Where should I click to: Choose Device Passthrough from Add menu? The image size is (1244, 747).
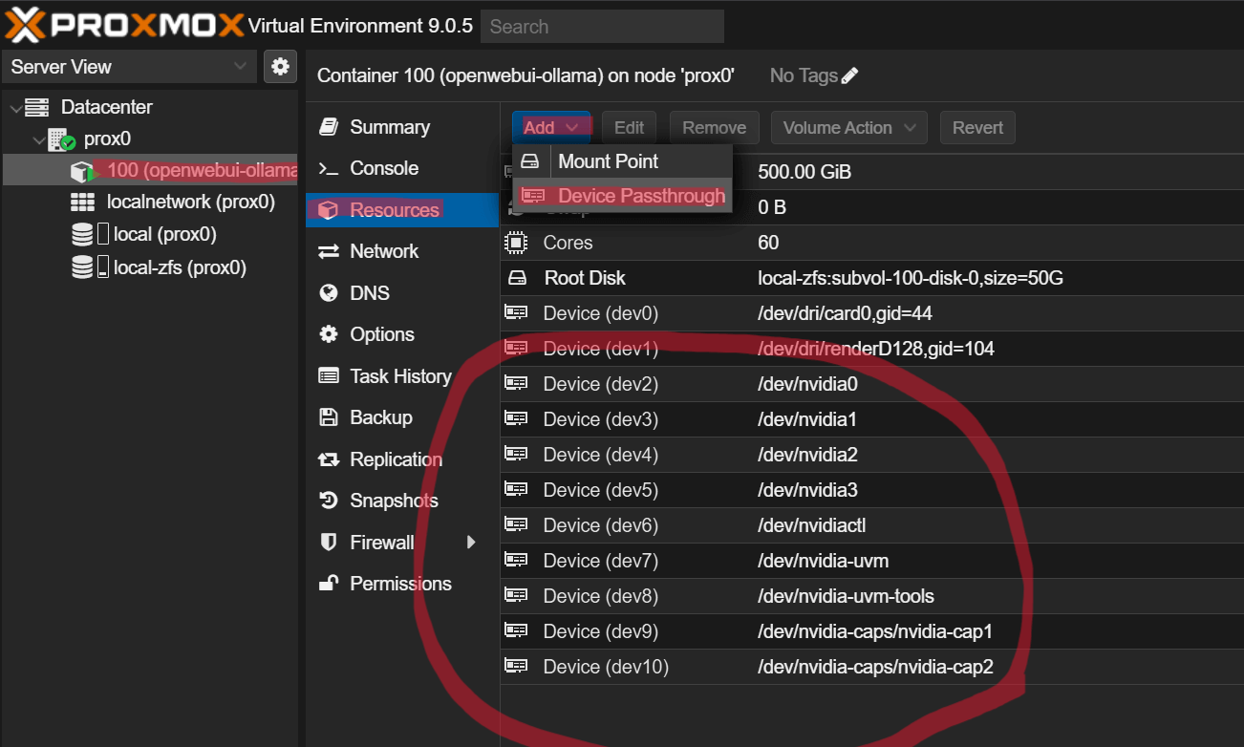(x=641, y=196)
